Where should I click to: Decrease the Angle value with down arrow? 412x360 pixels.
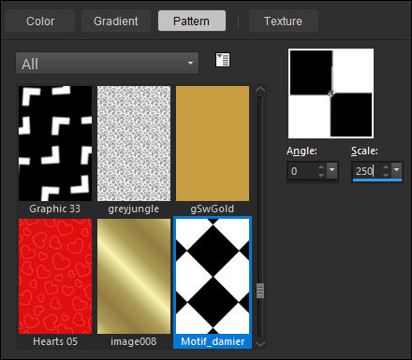click(321, 175)
